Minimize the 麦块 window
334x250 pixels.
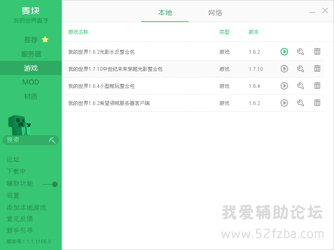[x=312, y=12]
